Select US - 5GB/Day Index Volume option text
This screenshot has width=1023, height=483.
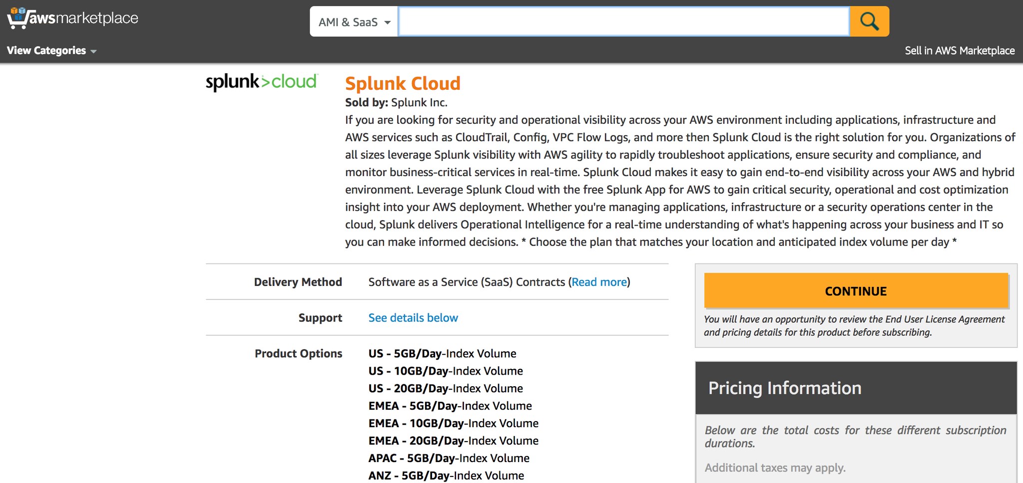coord(442,354)
